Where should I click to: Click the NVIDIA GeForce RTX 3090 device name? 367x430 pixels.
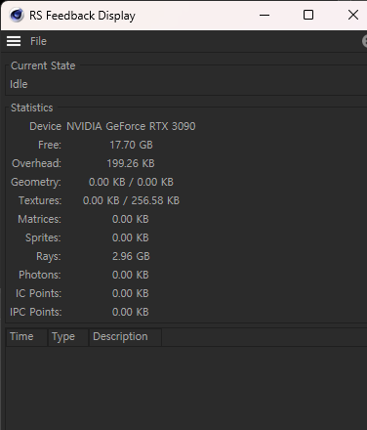[131, 126]
